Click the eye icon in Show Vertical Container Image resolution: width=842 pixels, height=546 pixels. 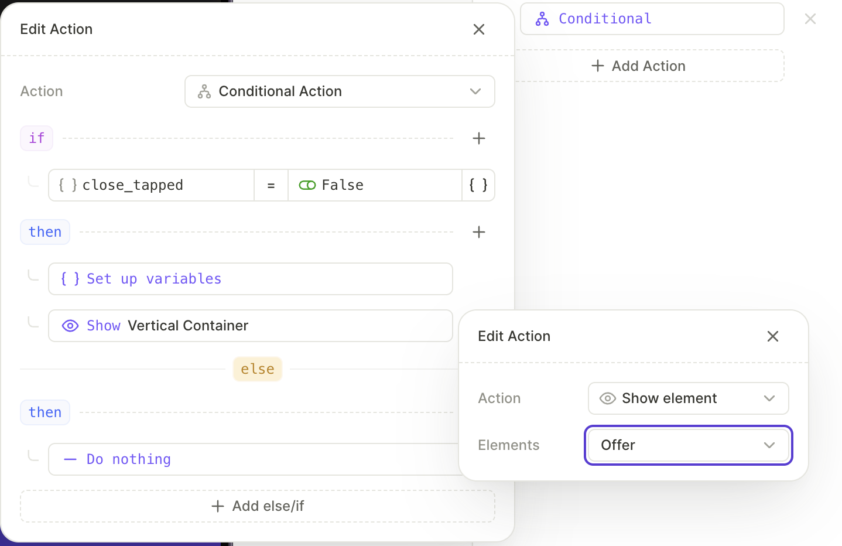point(70,326)
